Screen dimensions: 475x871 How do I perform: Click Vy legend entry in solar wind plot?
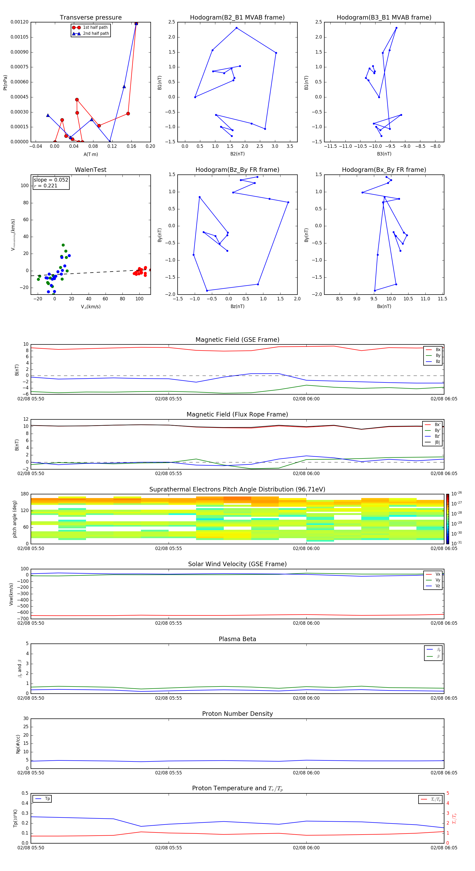[433, 580]
